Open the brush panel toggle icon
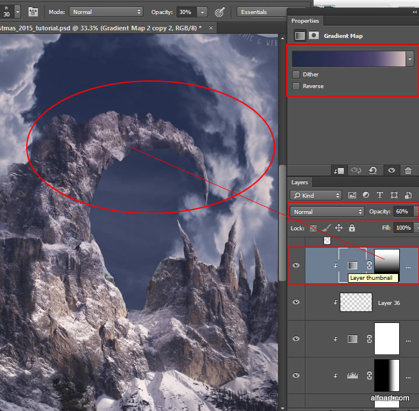The image size is (419, 411). point(33,12)
